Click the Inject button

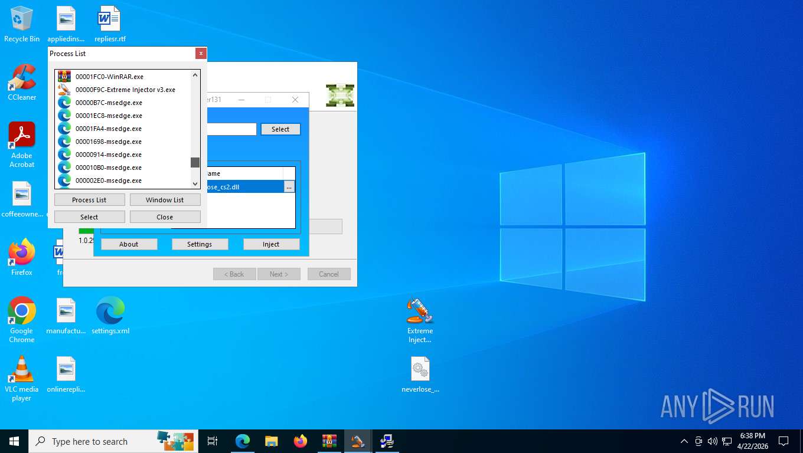pyautogui.click(x=271, y=244)
